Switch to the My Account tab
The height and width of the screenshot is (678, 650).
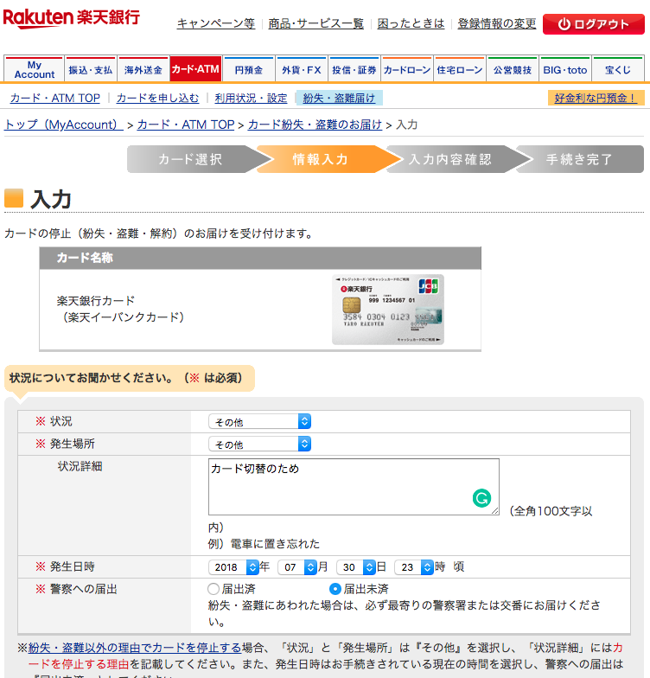[x=34, y=69]
